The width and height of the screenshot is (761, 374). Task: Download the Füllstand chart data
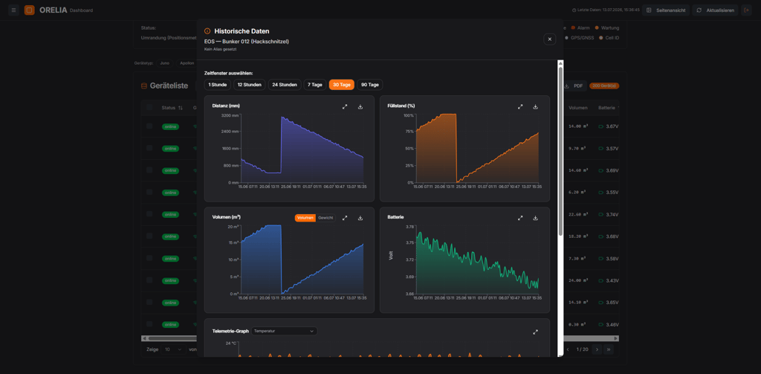(x=535, y=107)
